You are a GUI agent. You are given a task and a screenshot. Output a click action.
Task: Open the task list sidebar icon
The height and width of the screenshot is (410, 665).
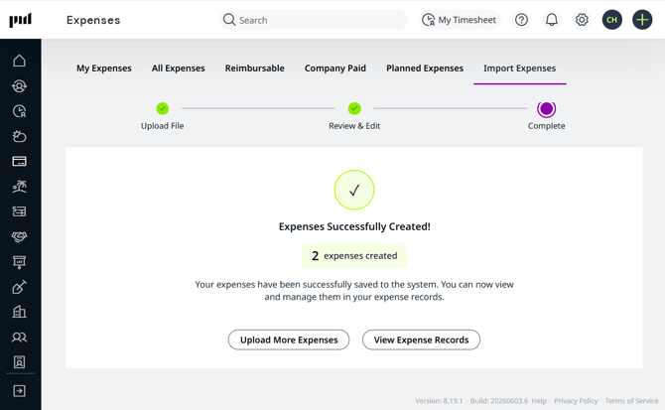tap(19, 211)
